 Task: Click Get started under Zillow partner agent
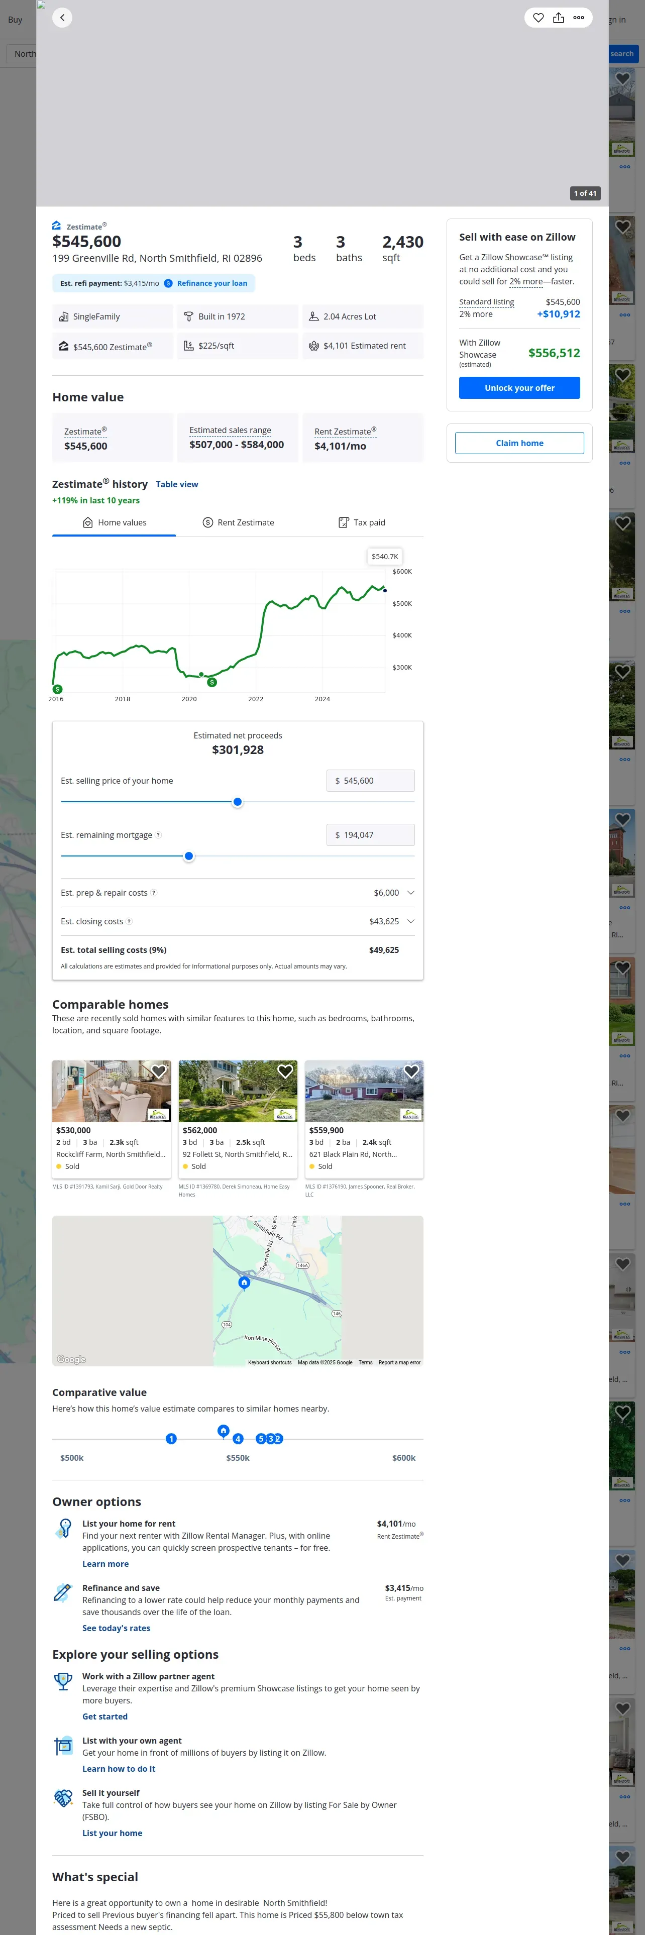(105, 1716)
